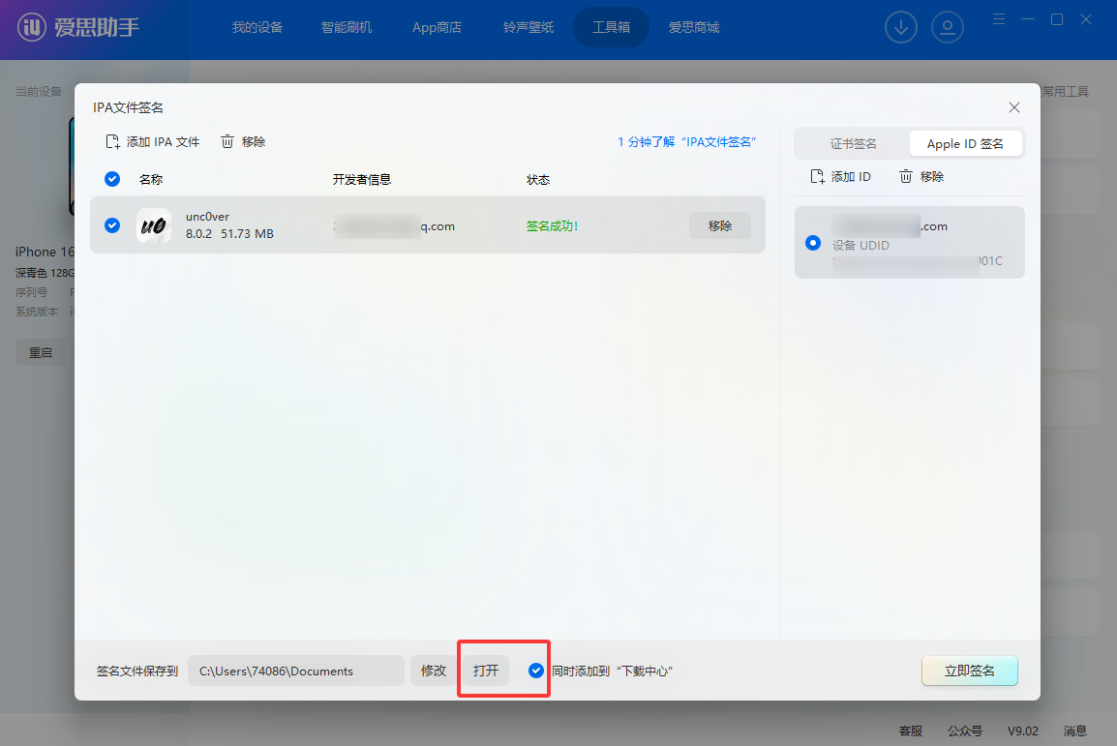Open the hamburger menu in title bar
This screenshot has width=1117, height=746.
[999, 19]
